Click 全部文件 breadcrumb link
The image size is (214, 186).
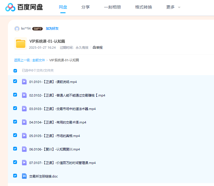[39, 60]
